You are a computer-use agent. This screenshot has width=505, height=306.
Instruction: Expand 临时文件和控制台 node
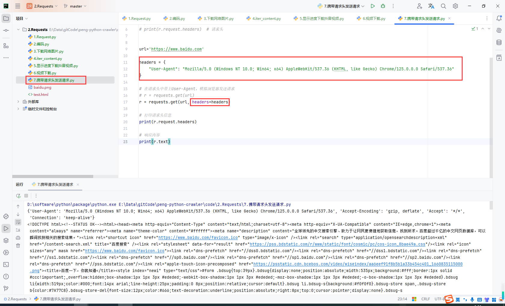(x=18, y=109)
